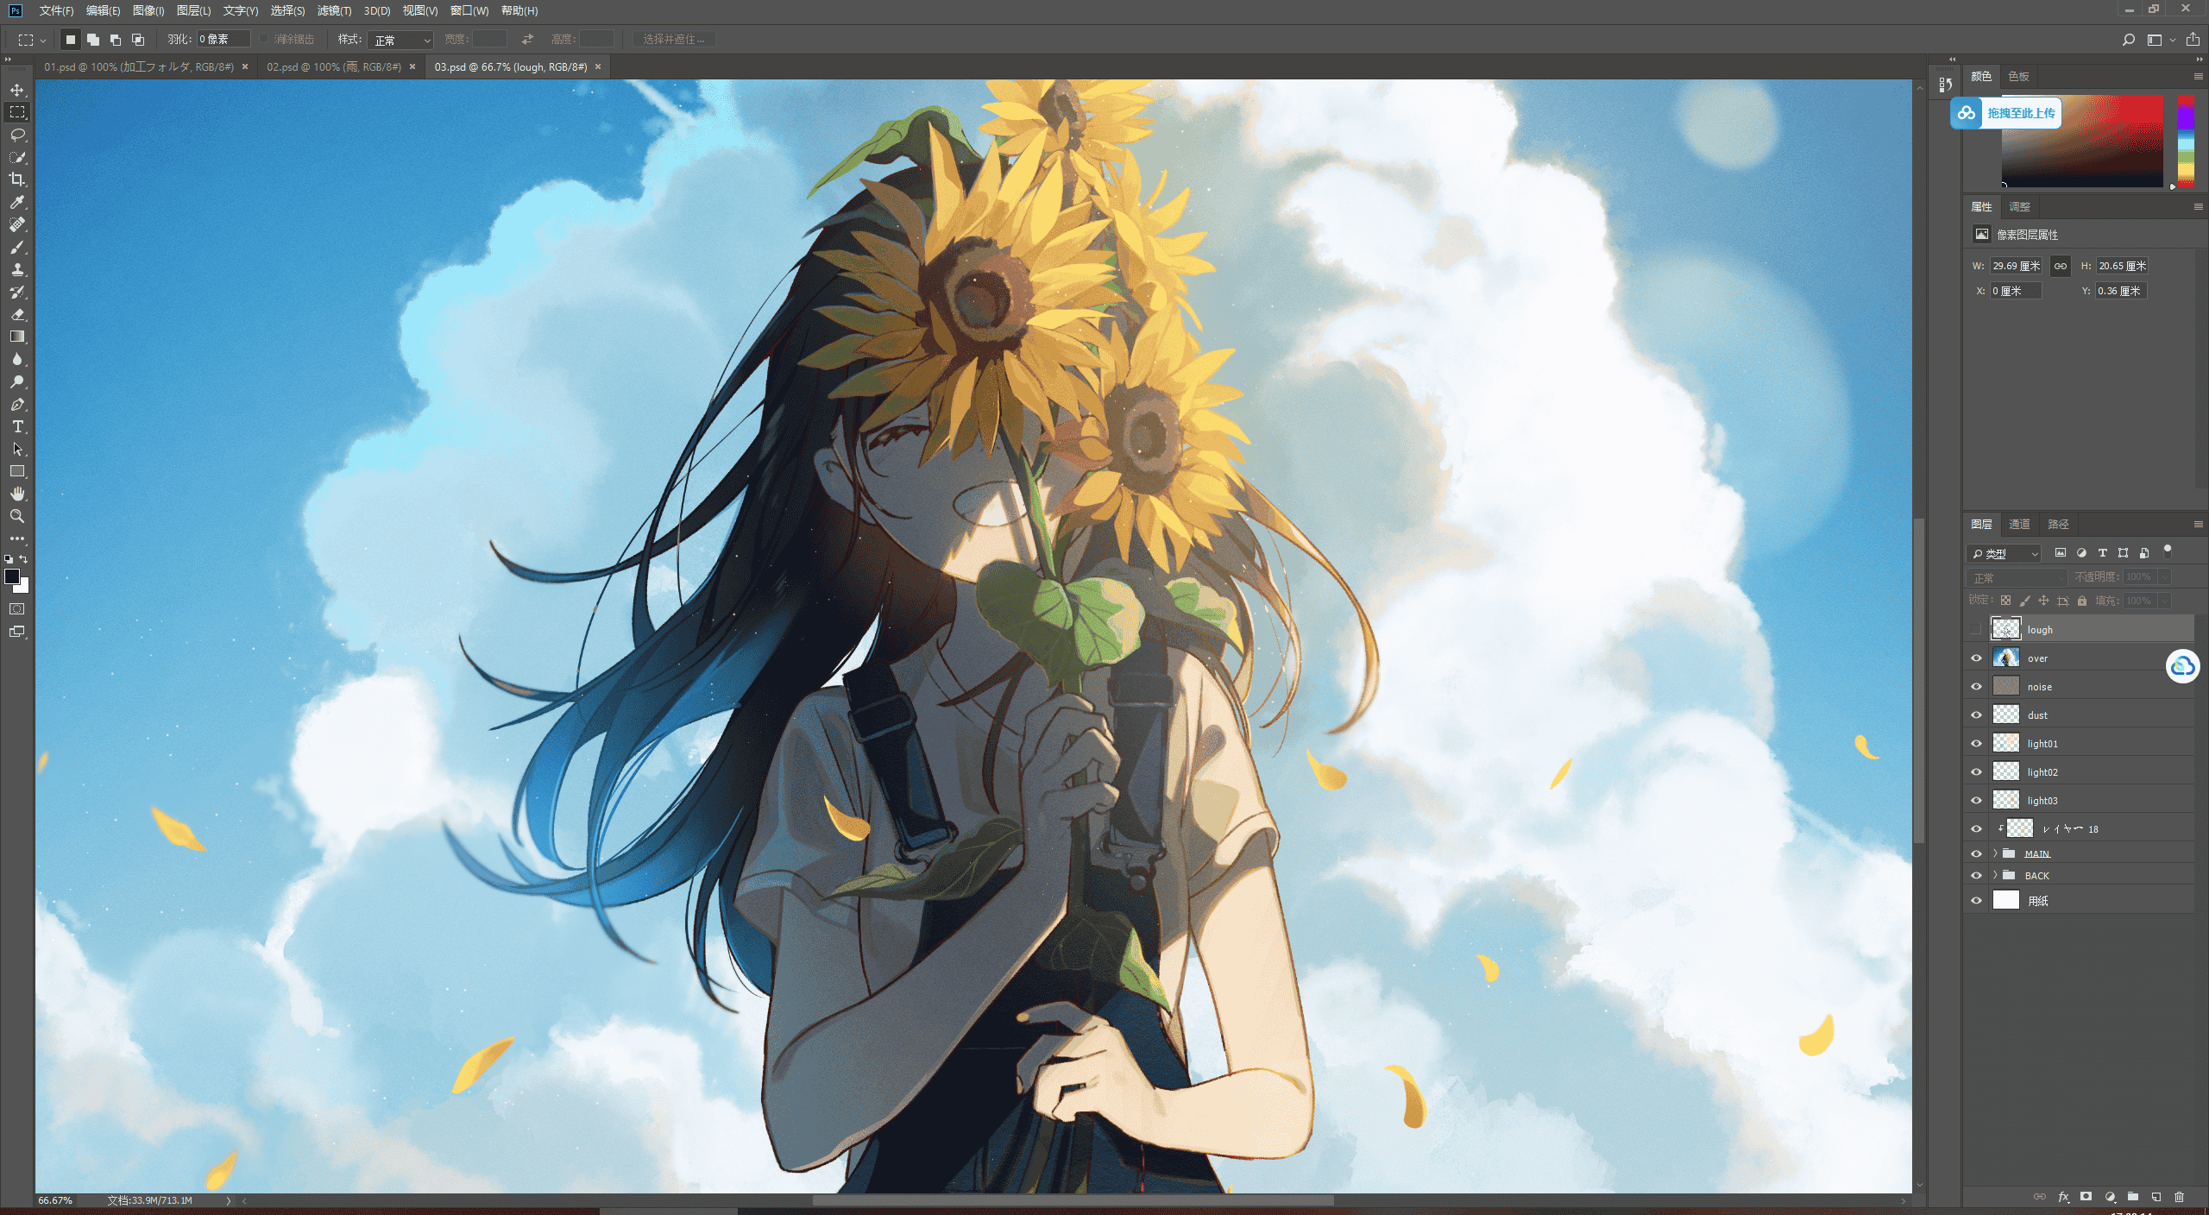The width and height of the screenshot is (2209, 1215).
Task: Add a layer mask icon
Action: pyautogui.click(x=2086, y=1197)
